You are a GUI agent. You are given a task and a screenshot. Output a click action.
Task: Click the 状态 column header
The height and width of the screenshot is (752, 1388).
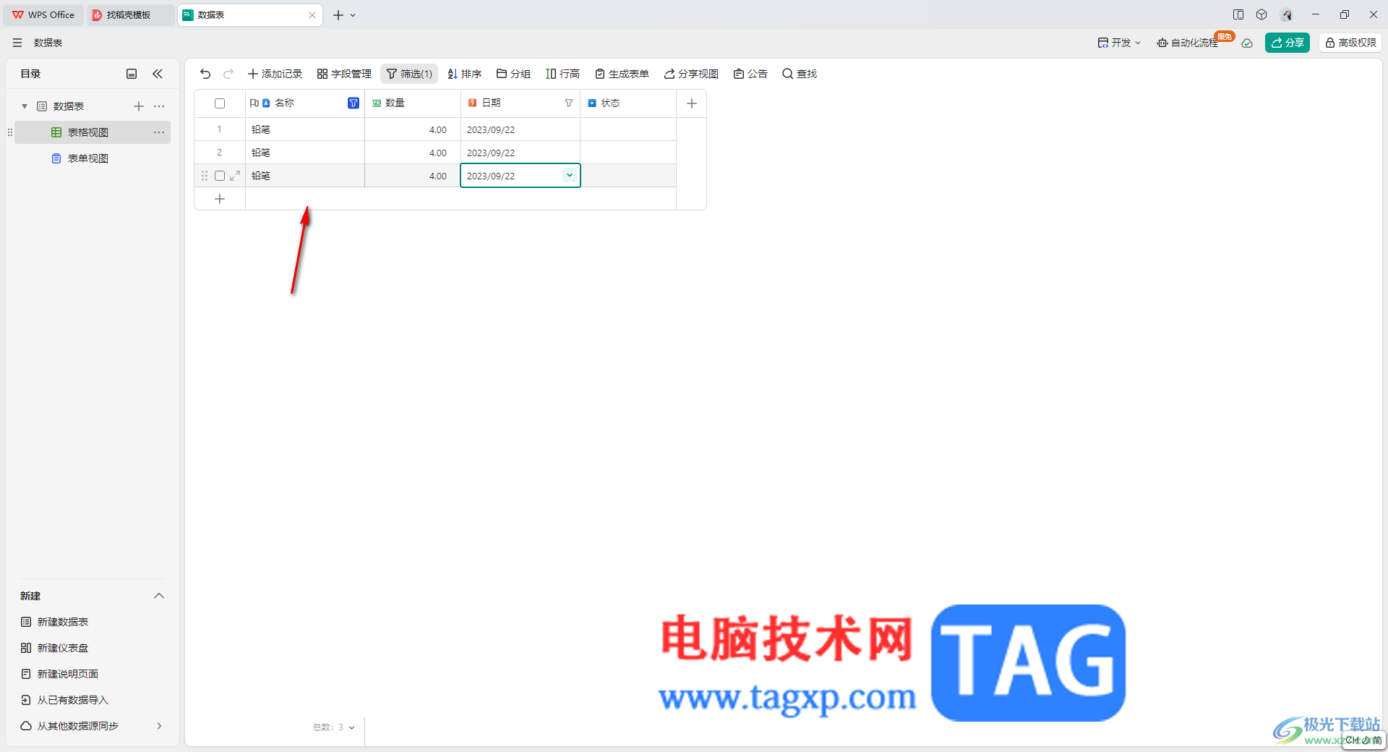coord(628,103)
